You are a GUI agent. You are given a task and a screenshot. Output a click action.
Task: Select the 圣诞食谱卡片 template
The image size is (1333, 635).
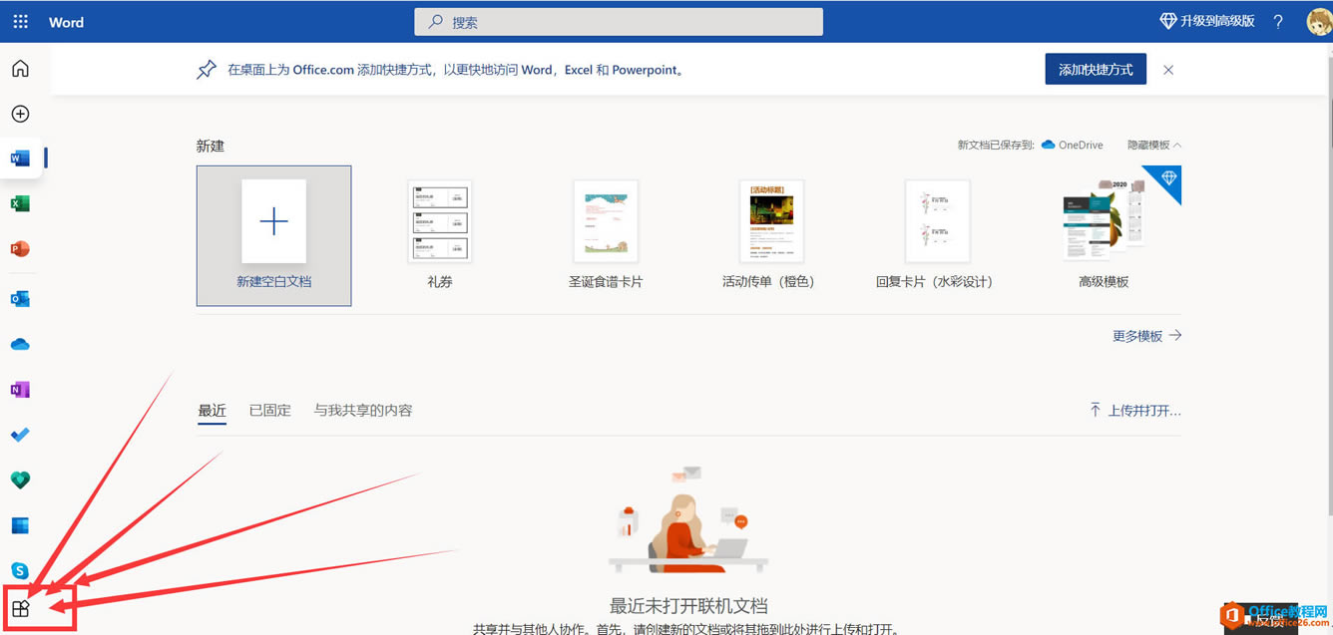pyautogui.click(x=606, y=235)
